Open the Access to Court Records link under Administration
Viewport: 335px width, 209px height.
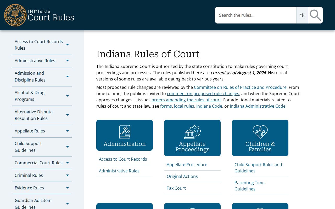123,159
